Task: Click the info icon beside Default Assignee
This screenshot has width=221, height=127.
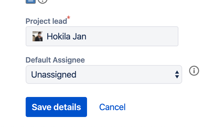Action: click(194, 71)
